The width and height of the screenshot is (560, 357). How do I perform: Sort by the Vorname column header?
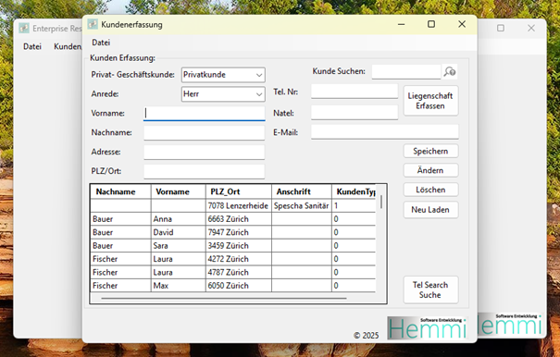[x=179, y=191]
